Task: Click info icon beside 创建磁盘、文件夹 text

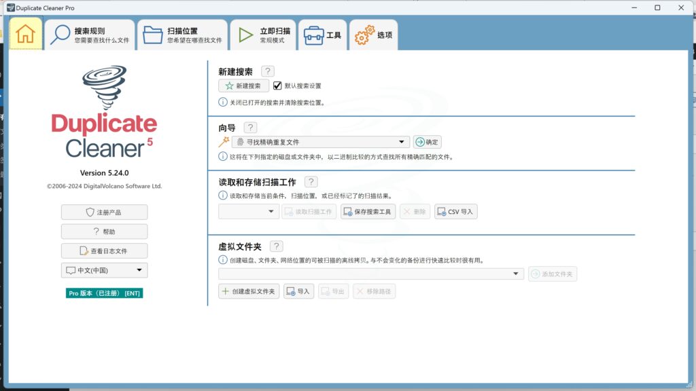Action: (223, 260)
